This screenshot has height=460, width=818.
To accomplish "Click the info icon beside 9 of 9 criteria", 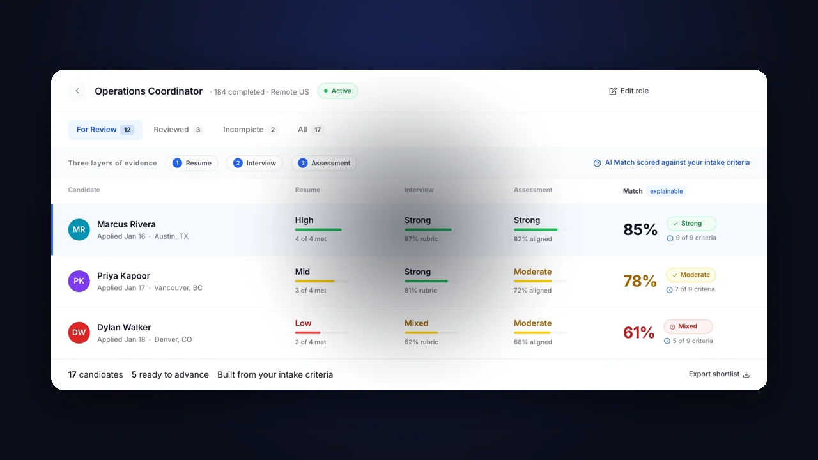I will (x=670, y=238).
